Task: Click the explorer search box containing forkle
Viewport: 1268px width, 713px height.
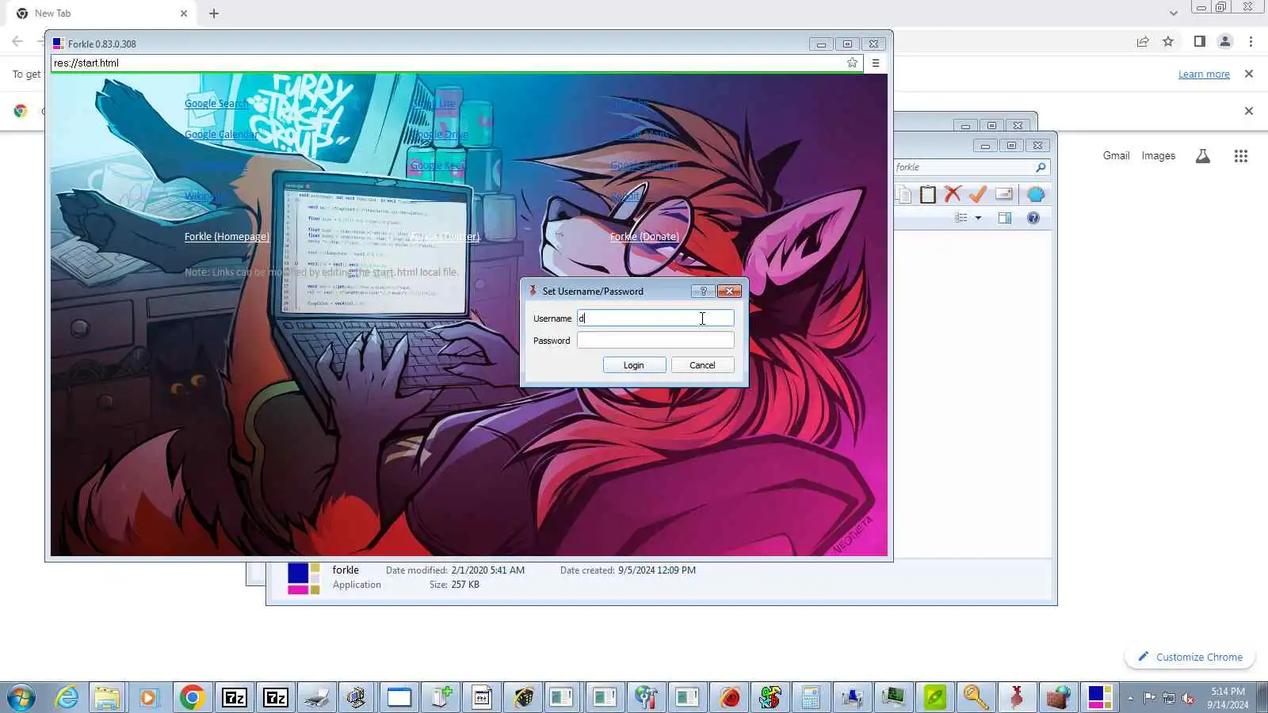Action: click(972, 167)
